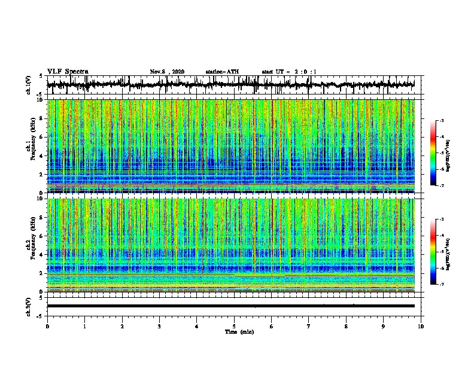474x366 pixels.
Task: Click the ch.1 spectrogram panel
Action: (x=231, y=146)
